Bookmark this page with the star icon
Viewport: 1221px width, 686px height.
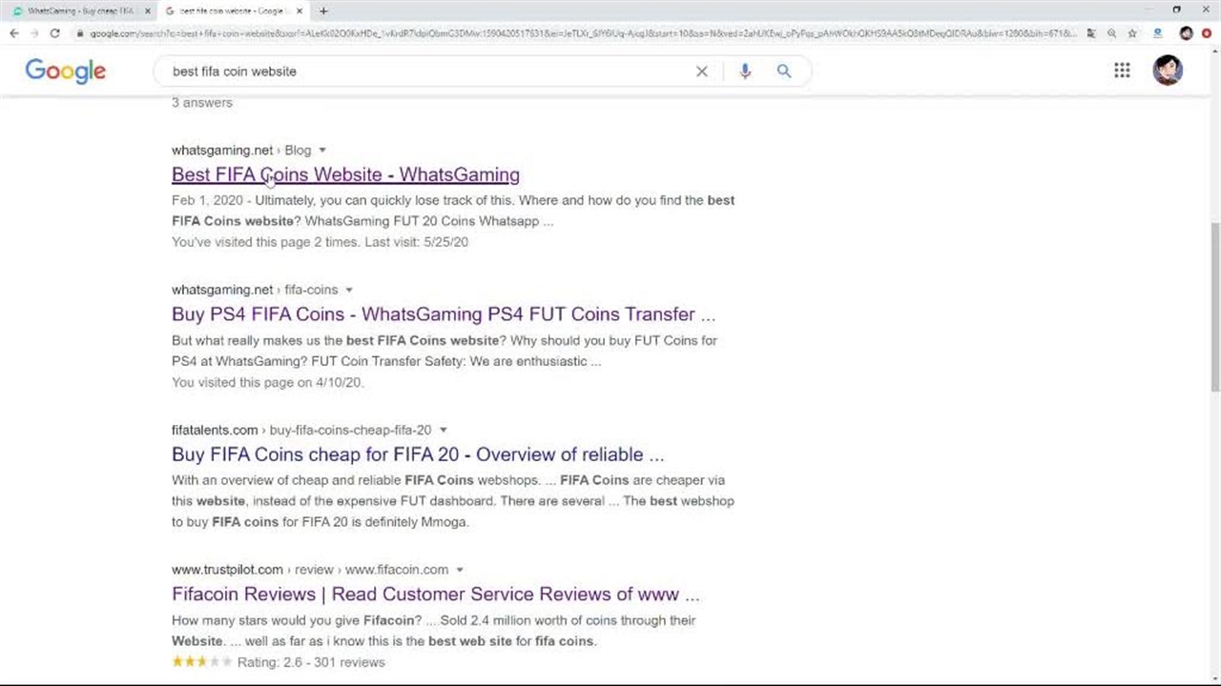pos(1132,33)
